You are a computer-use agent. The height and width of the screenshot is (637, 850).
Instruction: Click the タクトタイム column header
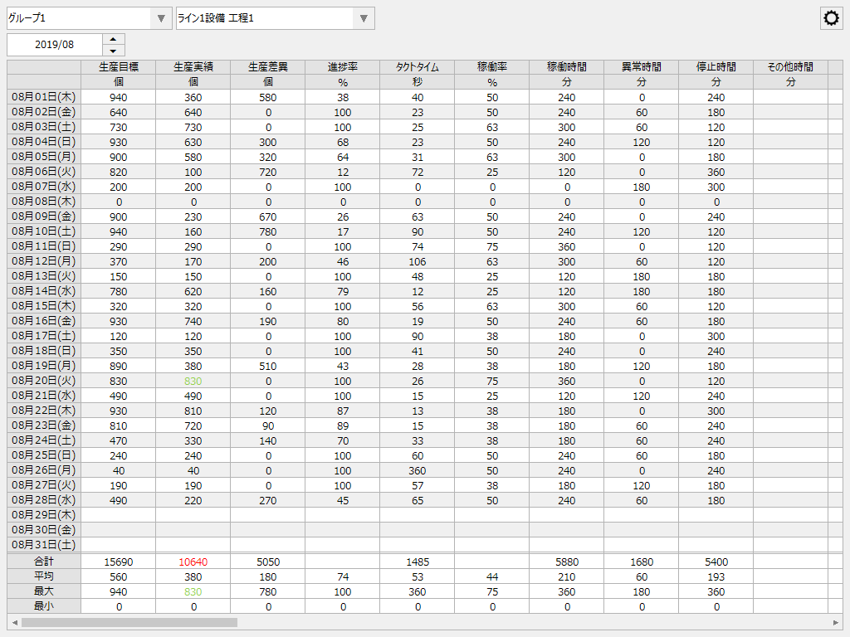(418, 69)
